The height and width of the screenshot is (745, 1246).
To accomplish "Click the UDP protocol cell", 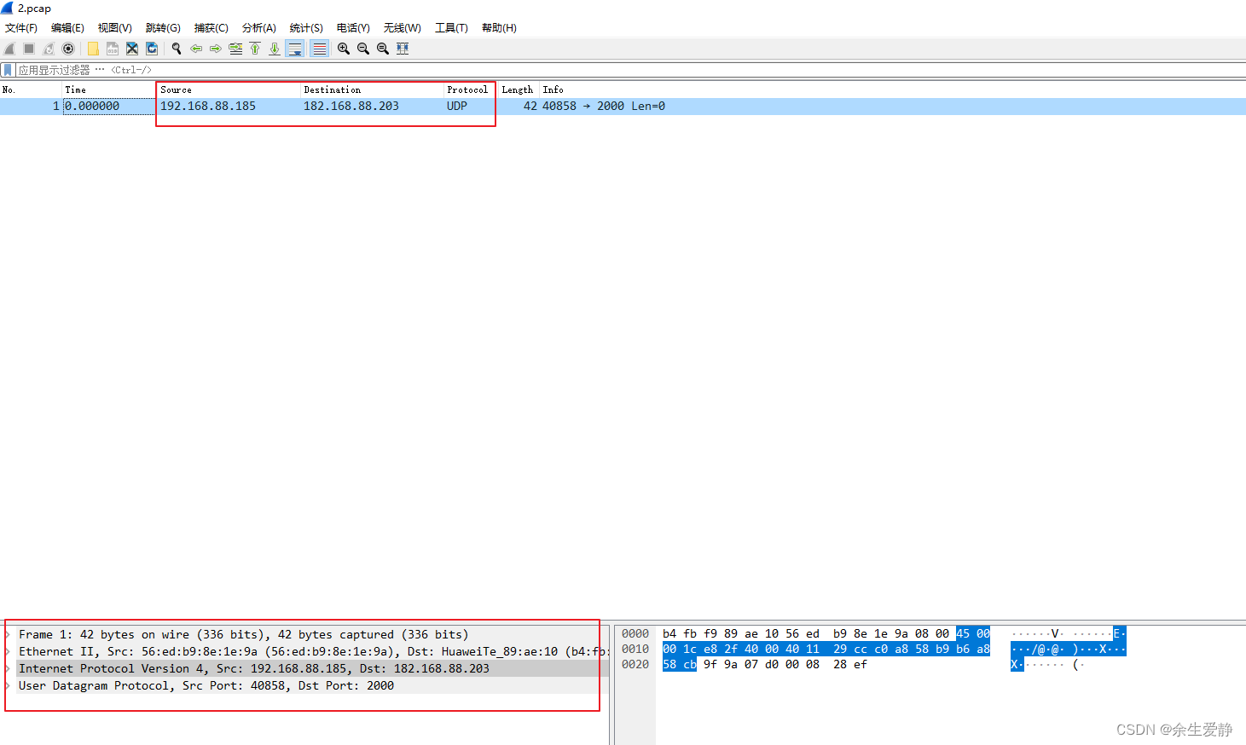I will (457, 107).
